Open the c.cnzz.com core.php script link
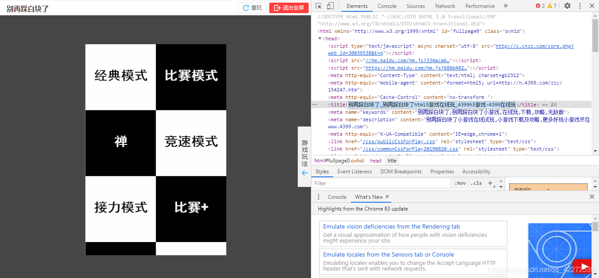599x278 pixels. click(535, 46)
